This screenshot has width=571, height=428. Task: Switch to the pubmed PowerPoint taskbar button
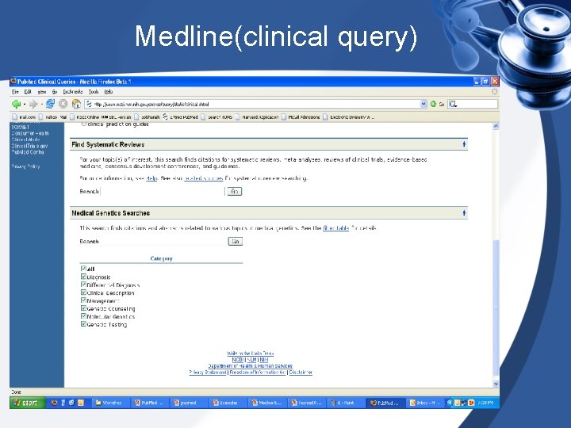pyautogui.click(x=187, y=403)
